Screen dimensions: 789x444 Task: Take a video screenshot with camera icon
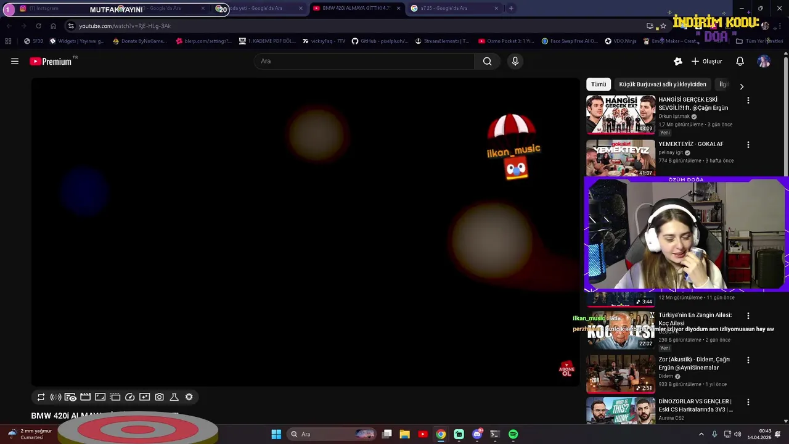click(159, 397)
